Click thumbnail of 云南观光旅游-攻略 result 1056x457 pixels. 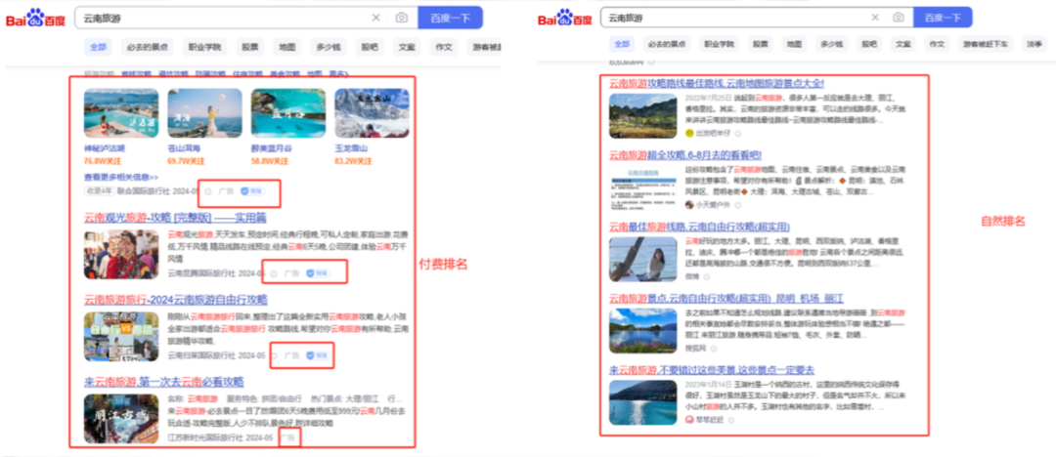click(x=121, y=255)
